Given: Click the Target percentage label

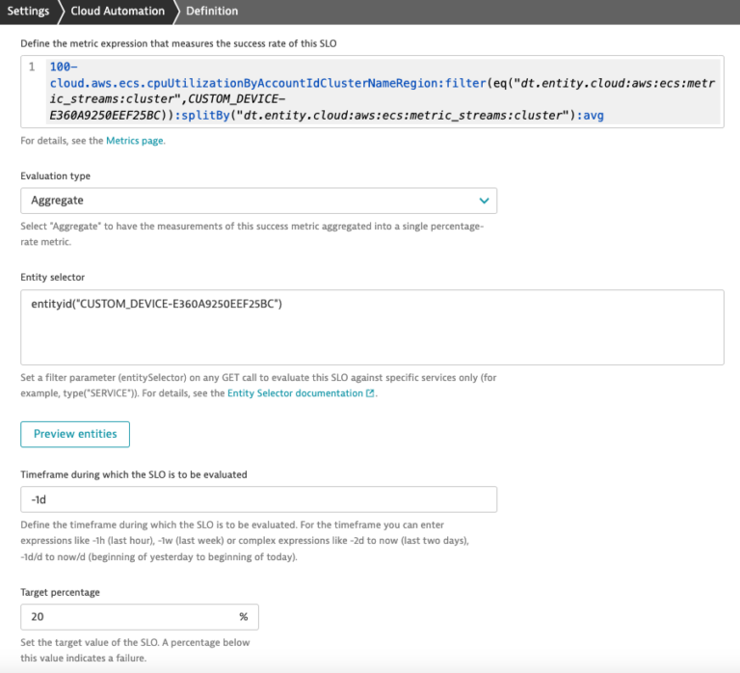Looking at the screenshot, I should 61,592.
